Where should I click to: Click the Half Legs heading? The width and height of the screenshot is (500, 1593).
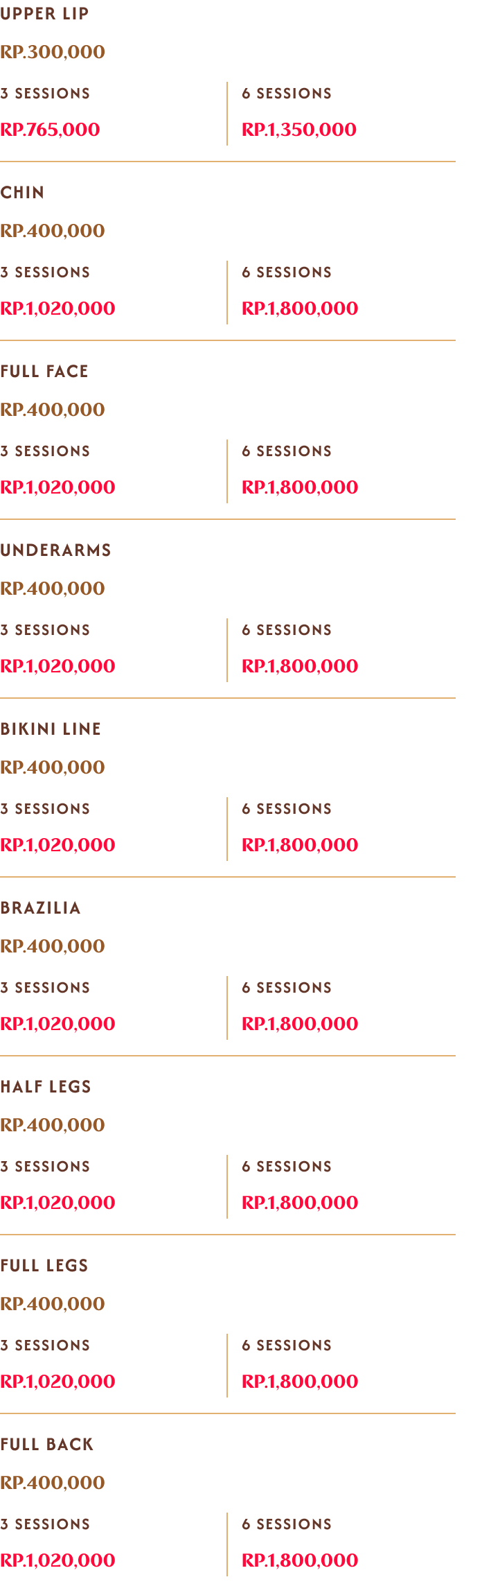point(46,1087)
